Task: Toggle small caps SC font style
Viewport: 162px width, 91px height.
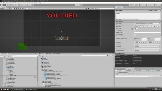Action: tap(158, 27)
